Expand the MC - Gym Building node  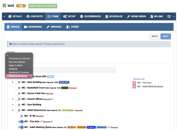(13, 105)
